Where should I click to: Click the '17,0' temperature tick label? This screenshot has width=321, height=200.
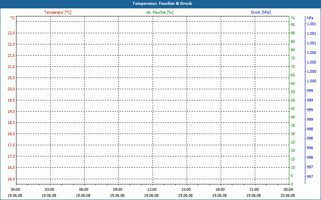click(x=11, y=156)
